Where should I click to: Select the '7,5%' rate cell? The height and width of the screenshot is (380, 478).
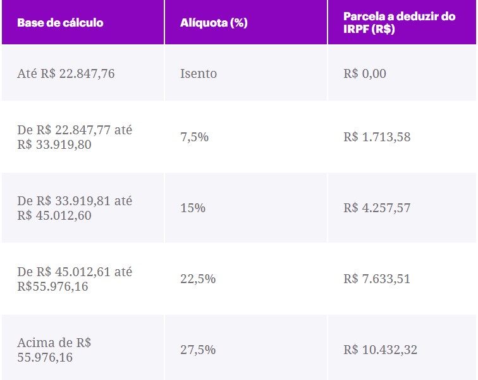tap(195, 137)
